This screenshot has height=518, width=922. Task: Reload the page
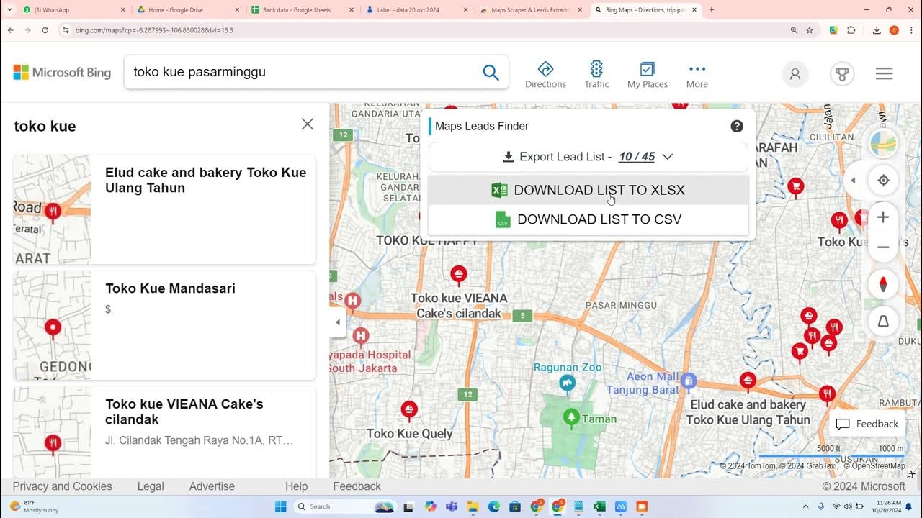coord(45,30)
